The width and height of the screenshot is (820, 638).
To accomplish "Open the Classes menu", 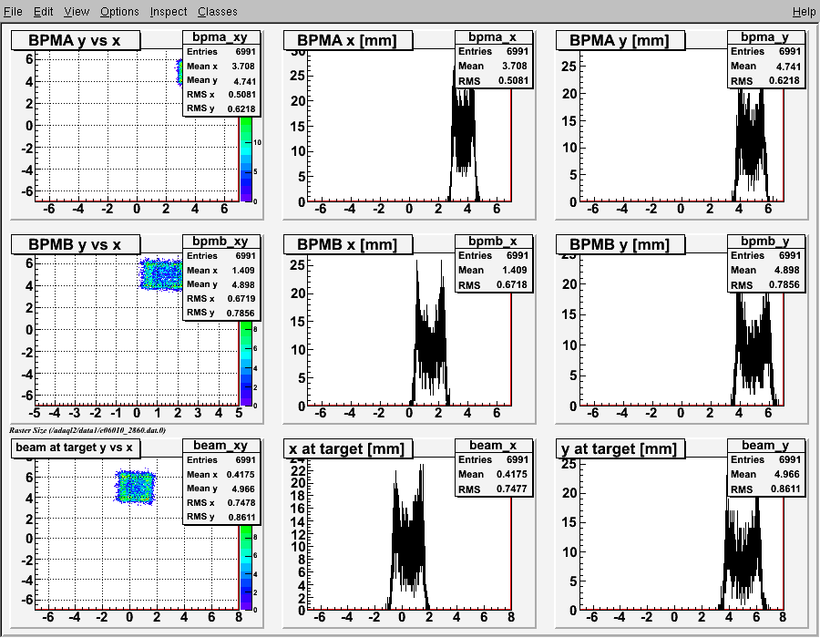I will [217, 12].
